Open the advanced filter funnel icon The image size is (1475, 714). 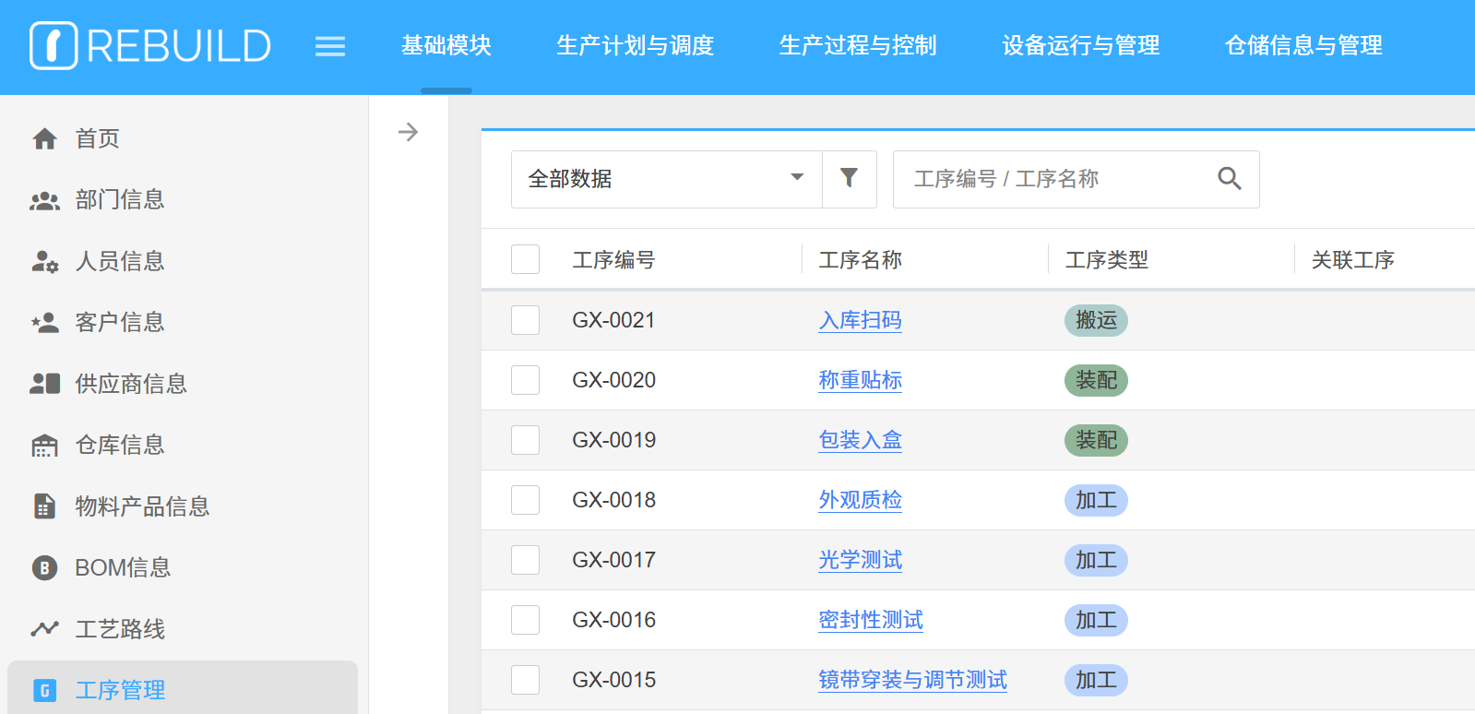849,178
